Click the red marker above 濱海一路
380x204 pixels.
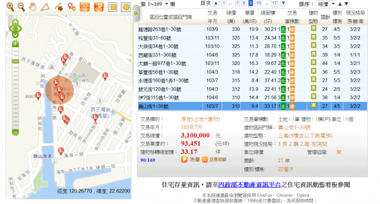pyautogui.click(x=61, y=151)
